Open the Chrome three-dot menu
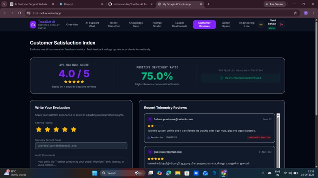The height and width of the screenshot is (178, 318). click(313, 13)
